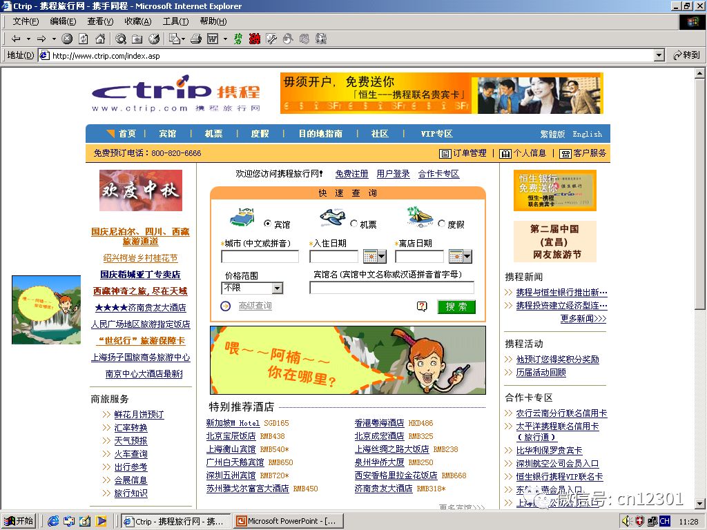Click the 恒生银行 card ad thumbnail
The image size is (707, 530).
pos(555,190)
